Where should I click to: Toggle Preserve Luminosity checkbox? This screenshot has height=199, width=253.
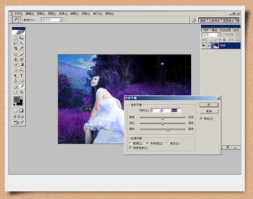pyautogui.click(x=130, y=148)
